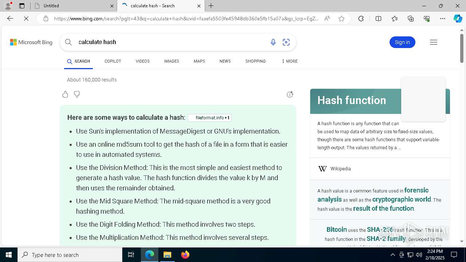Open the notification center icon
The width and height of the screenshot is (466, 262).
454,255
